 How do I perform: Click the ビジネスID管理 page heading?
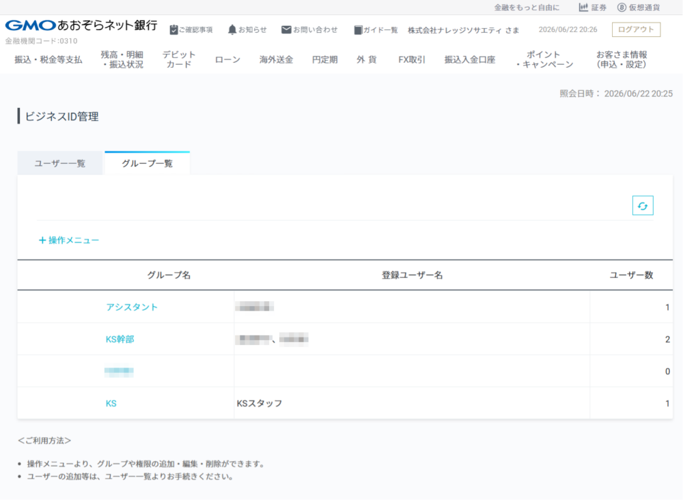62,116
